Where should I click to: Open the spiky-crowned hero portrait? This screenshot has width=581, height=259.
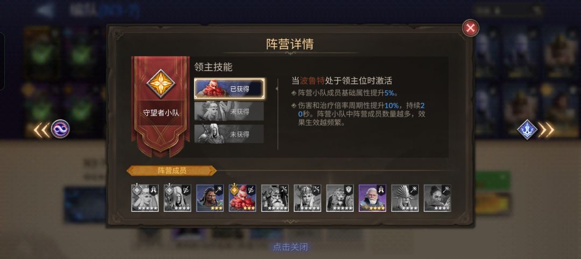click(x=405, y=198)
